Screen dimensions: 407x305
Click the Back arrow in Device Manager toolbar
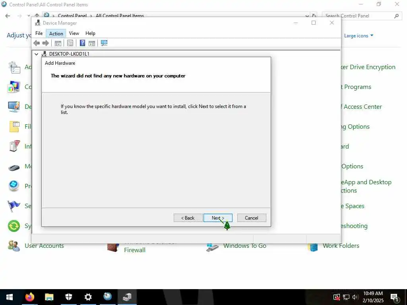(x=37, y=43)
